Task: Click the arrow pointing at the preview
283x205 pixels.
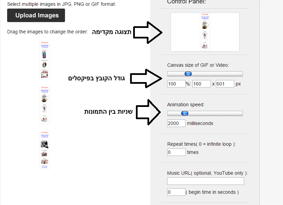Action: pyautogui.click(x=147, y=32)
